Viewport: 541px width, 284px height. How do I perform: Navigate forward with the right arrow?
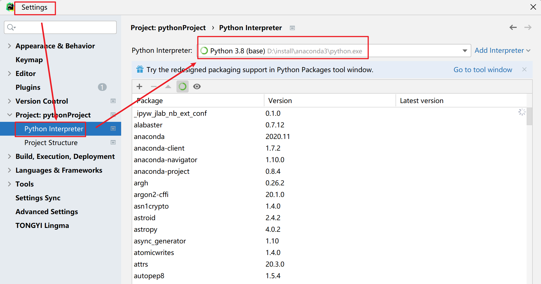click(528, 27)
